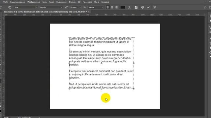Click the word 'ullamco' in the text
This screenshot has height=118, width=211.
[74, 55]
